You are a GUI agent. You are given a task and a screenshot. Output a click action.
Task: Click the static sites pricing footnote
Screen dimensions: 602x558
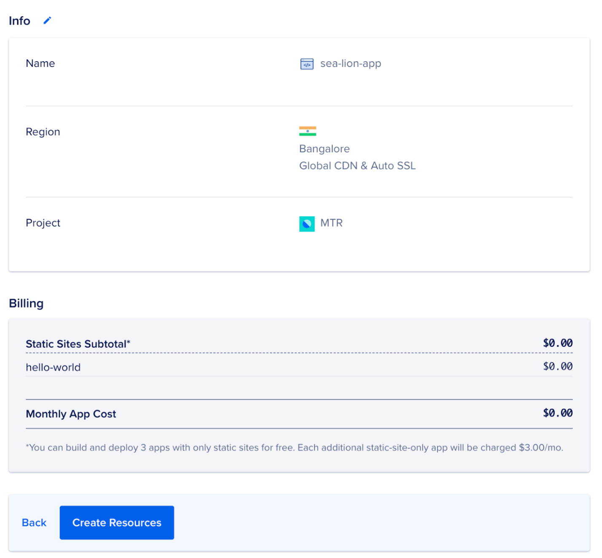pos(294,448)
